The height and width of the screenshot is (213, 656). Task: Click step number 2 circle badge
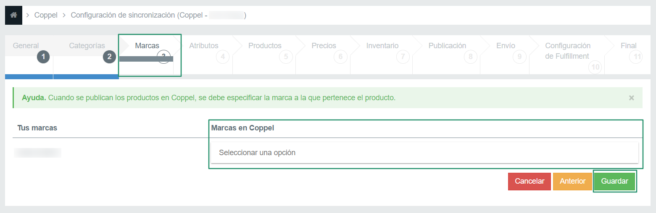click(109, 57)
